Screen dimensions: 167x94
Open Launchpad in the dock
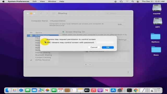click(x=15, y=90)
